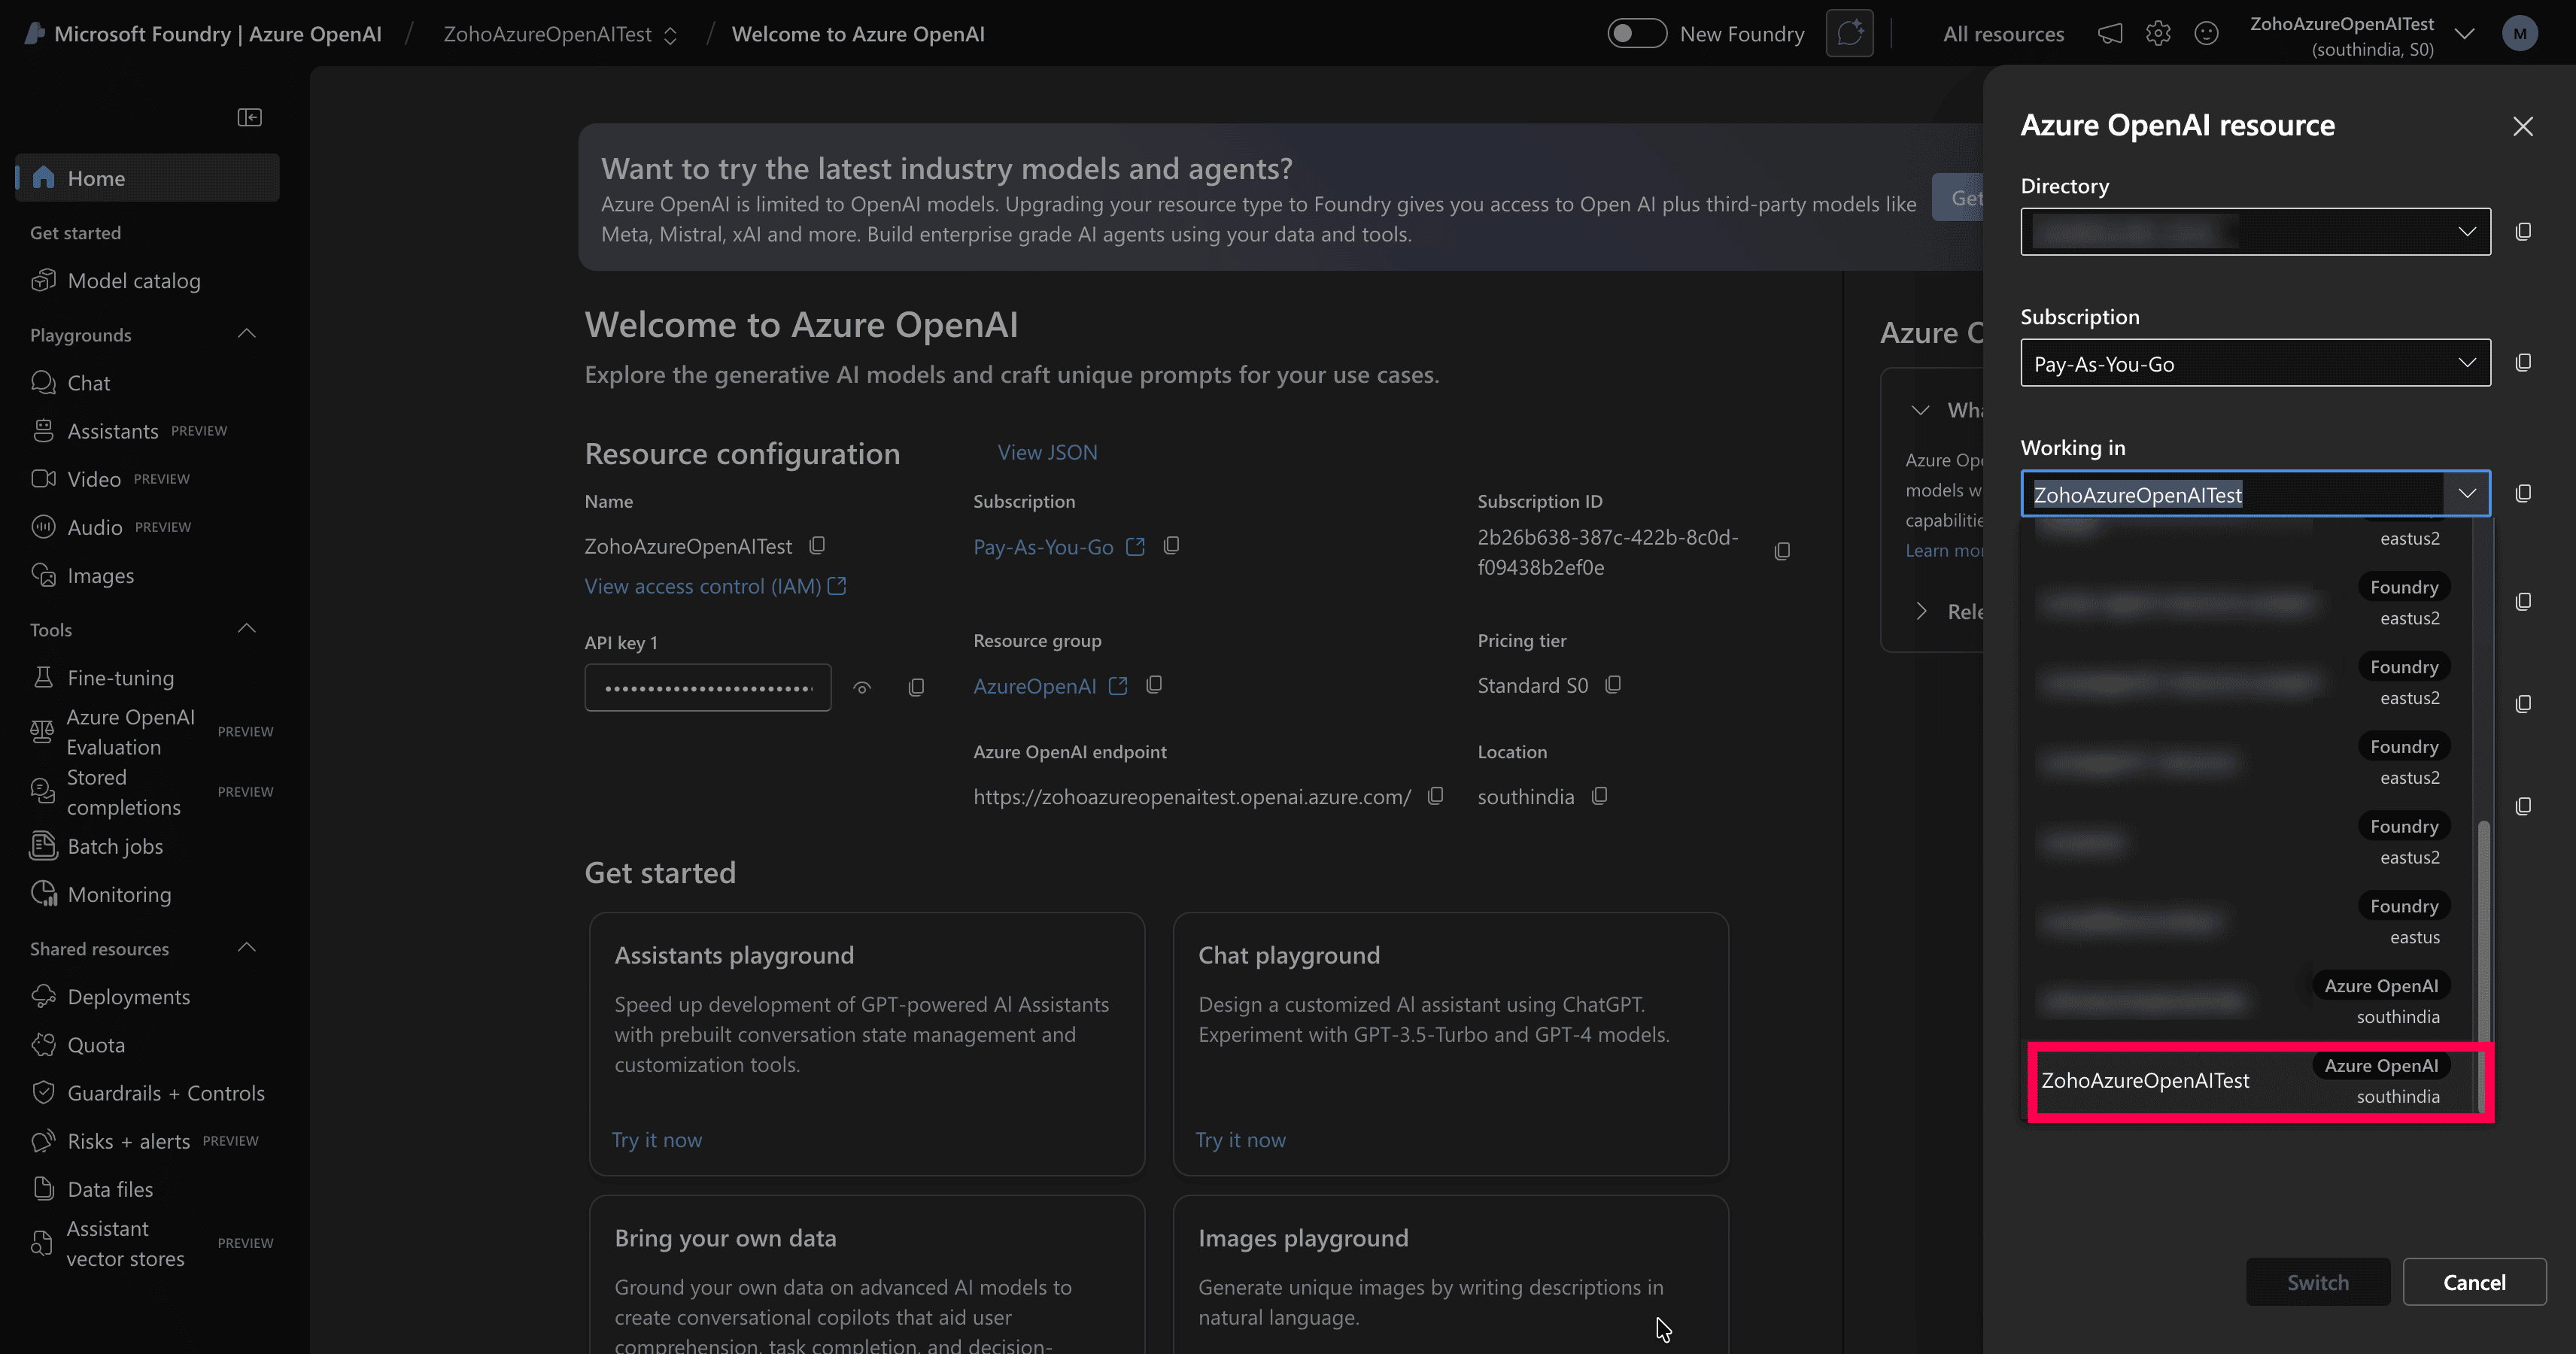This screenshot has width=2576, height=1354.
Task: Click the Deployments icon
Action: pyautogui.click(x=43, y=996)
